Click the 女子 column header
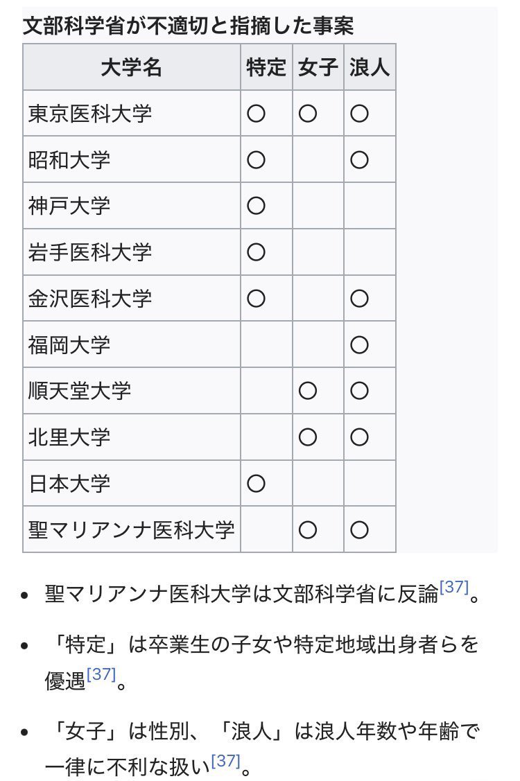The image size is (520, 781). (318, 67)
